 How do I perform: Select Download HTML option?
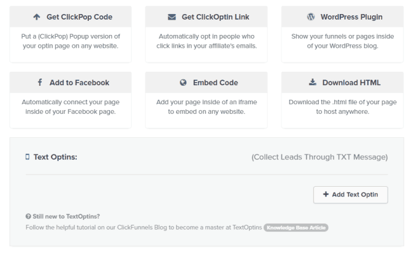point(342,82)
